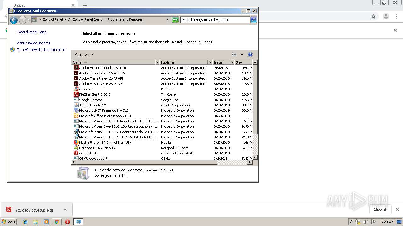Click Show all downloads button
The width and height of the screenshot is (403, 226).
(x=380, y=209)
